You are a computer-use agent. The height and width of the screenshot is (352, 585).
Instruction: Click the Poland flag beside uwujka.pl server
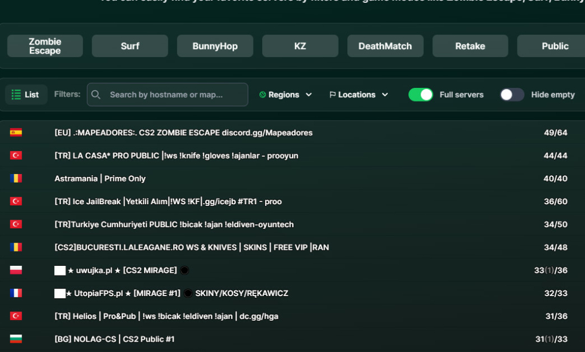[x=16, y=270]
